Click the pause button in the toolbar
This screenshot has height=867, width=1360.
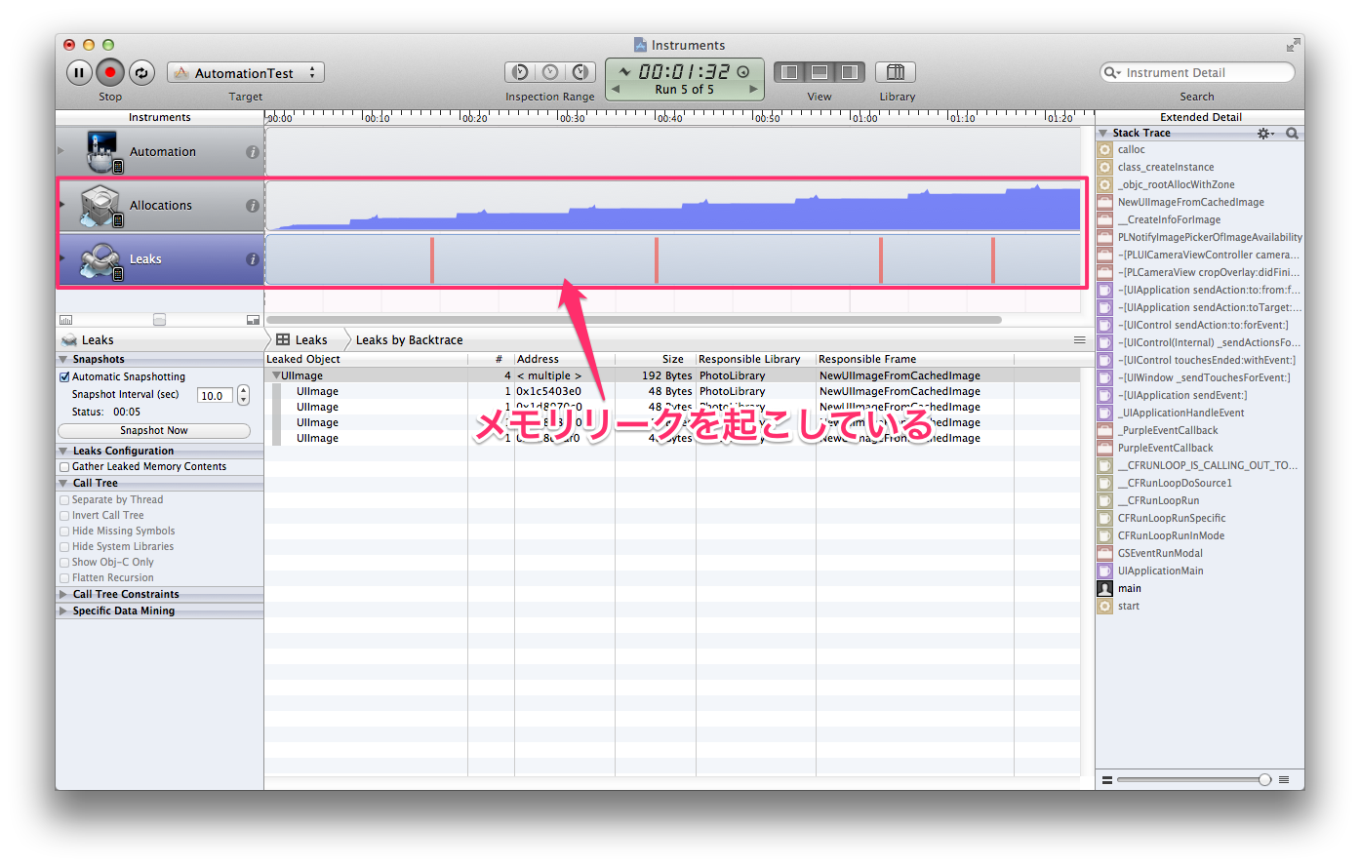coord(79,71)
